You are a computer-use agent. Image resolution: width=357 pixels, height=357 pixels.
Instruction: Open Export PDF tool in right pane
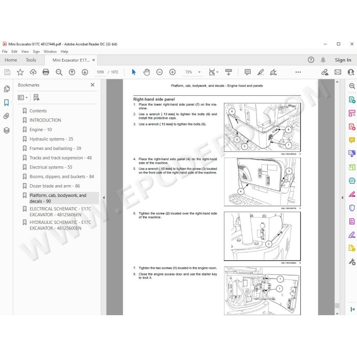pos(352,100)
